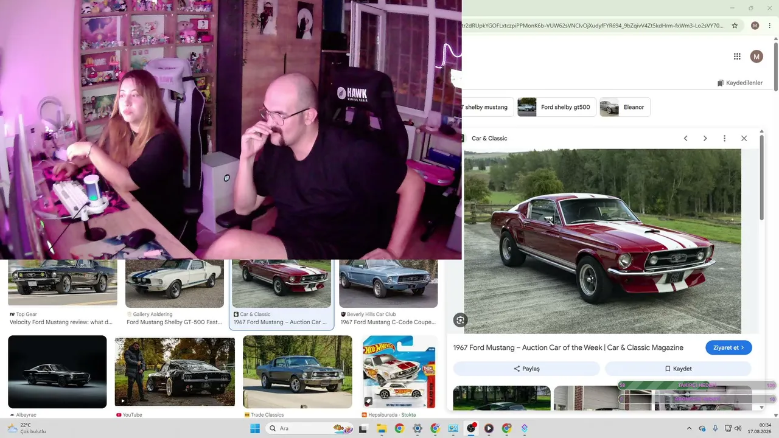Image resolution: width=779 pixels, height=438 pixels.
Task: Open the OBS Studio taskbar icon
Action: click(x=471, y=428)
